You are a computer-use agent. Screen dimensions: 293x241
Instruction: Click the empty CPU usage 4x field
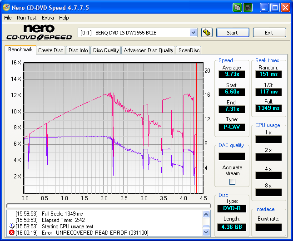click(268, 176)
